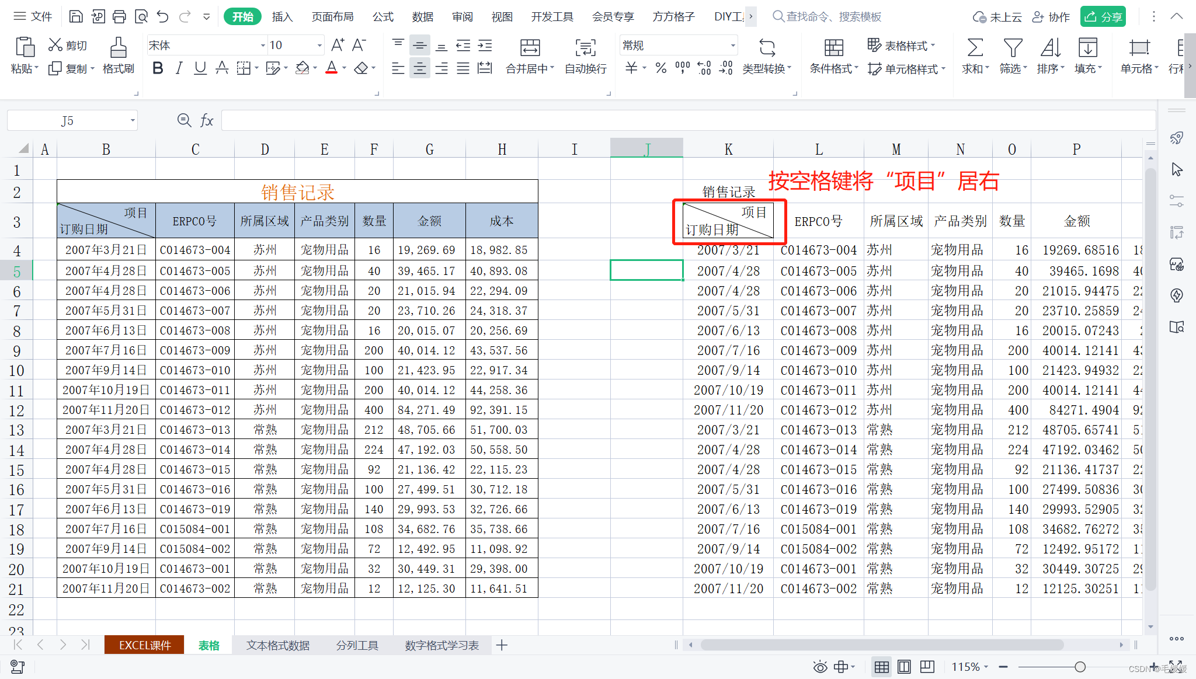
Task: Click the AutoSum (求和) sigma icon
Action: 975,48
